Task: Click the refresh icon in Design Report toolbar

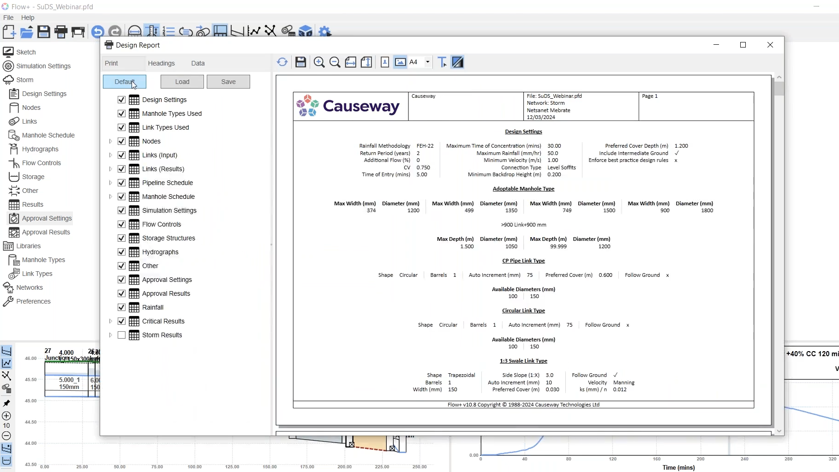Action: (282, 62)
